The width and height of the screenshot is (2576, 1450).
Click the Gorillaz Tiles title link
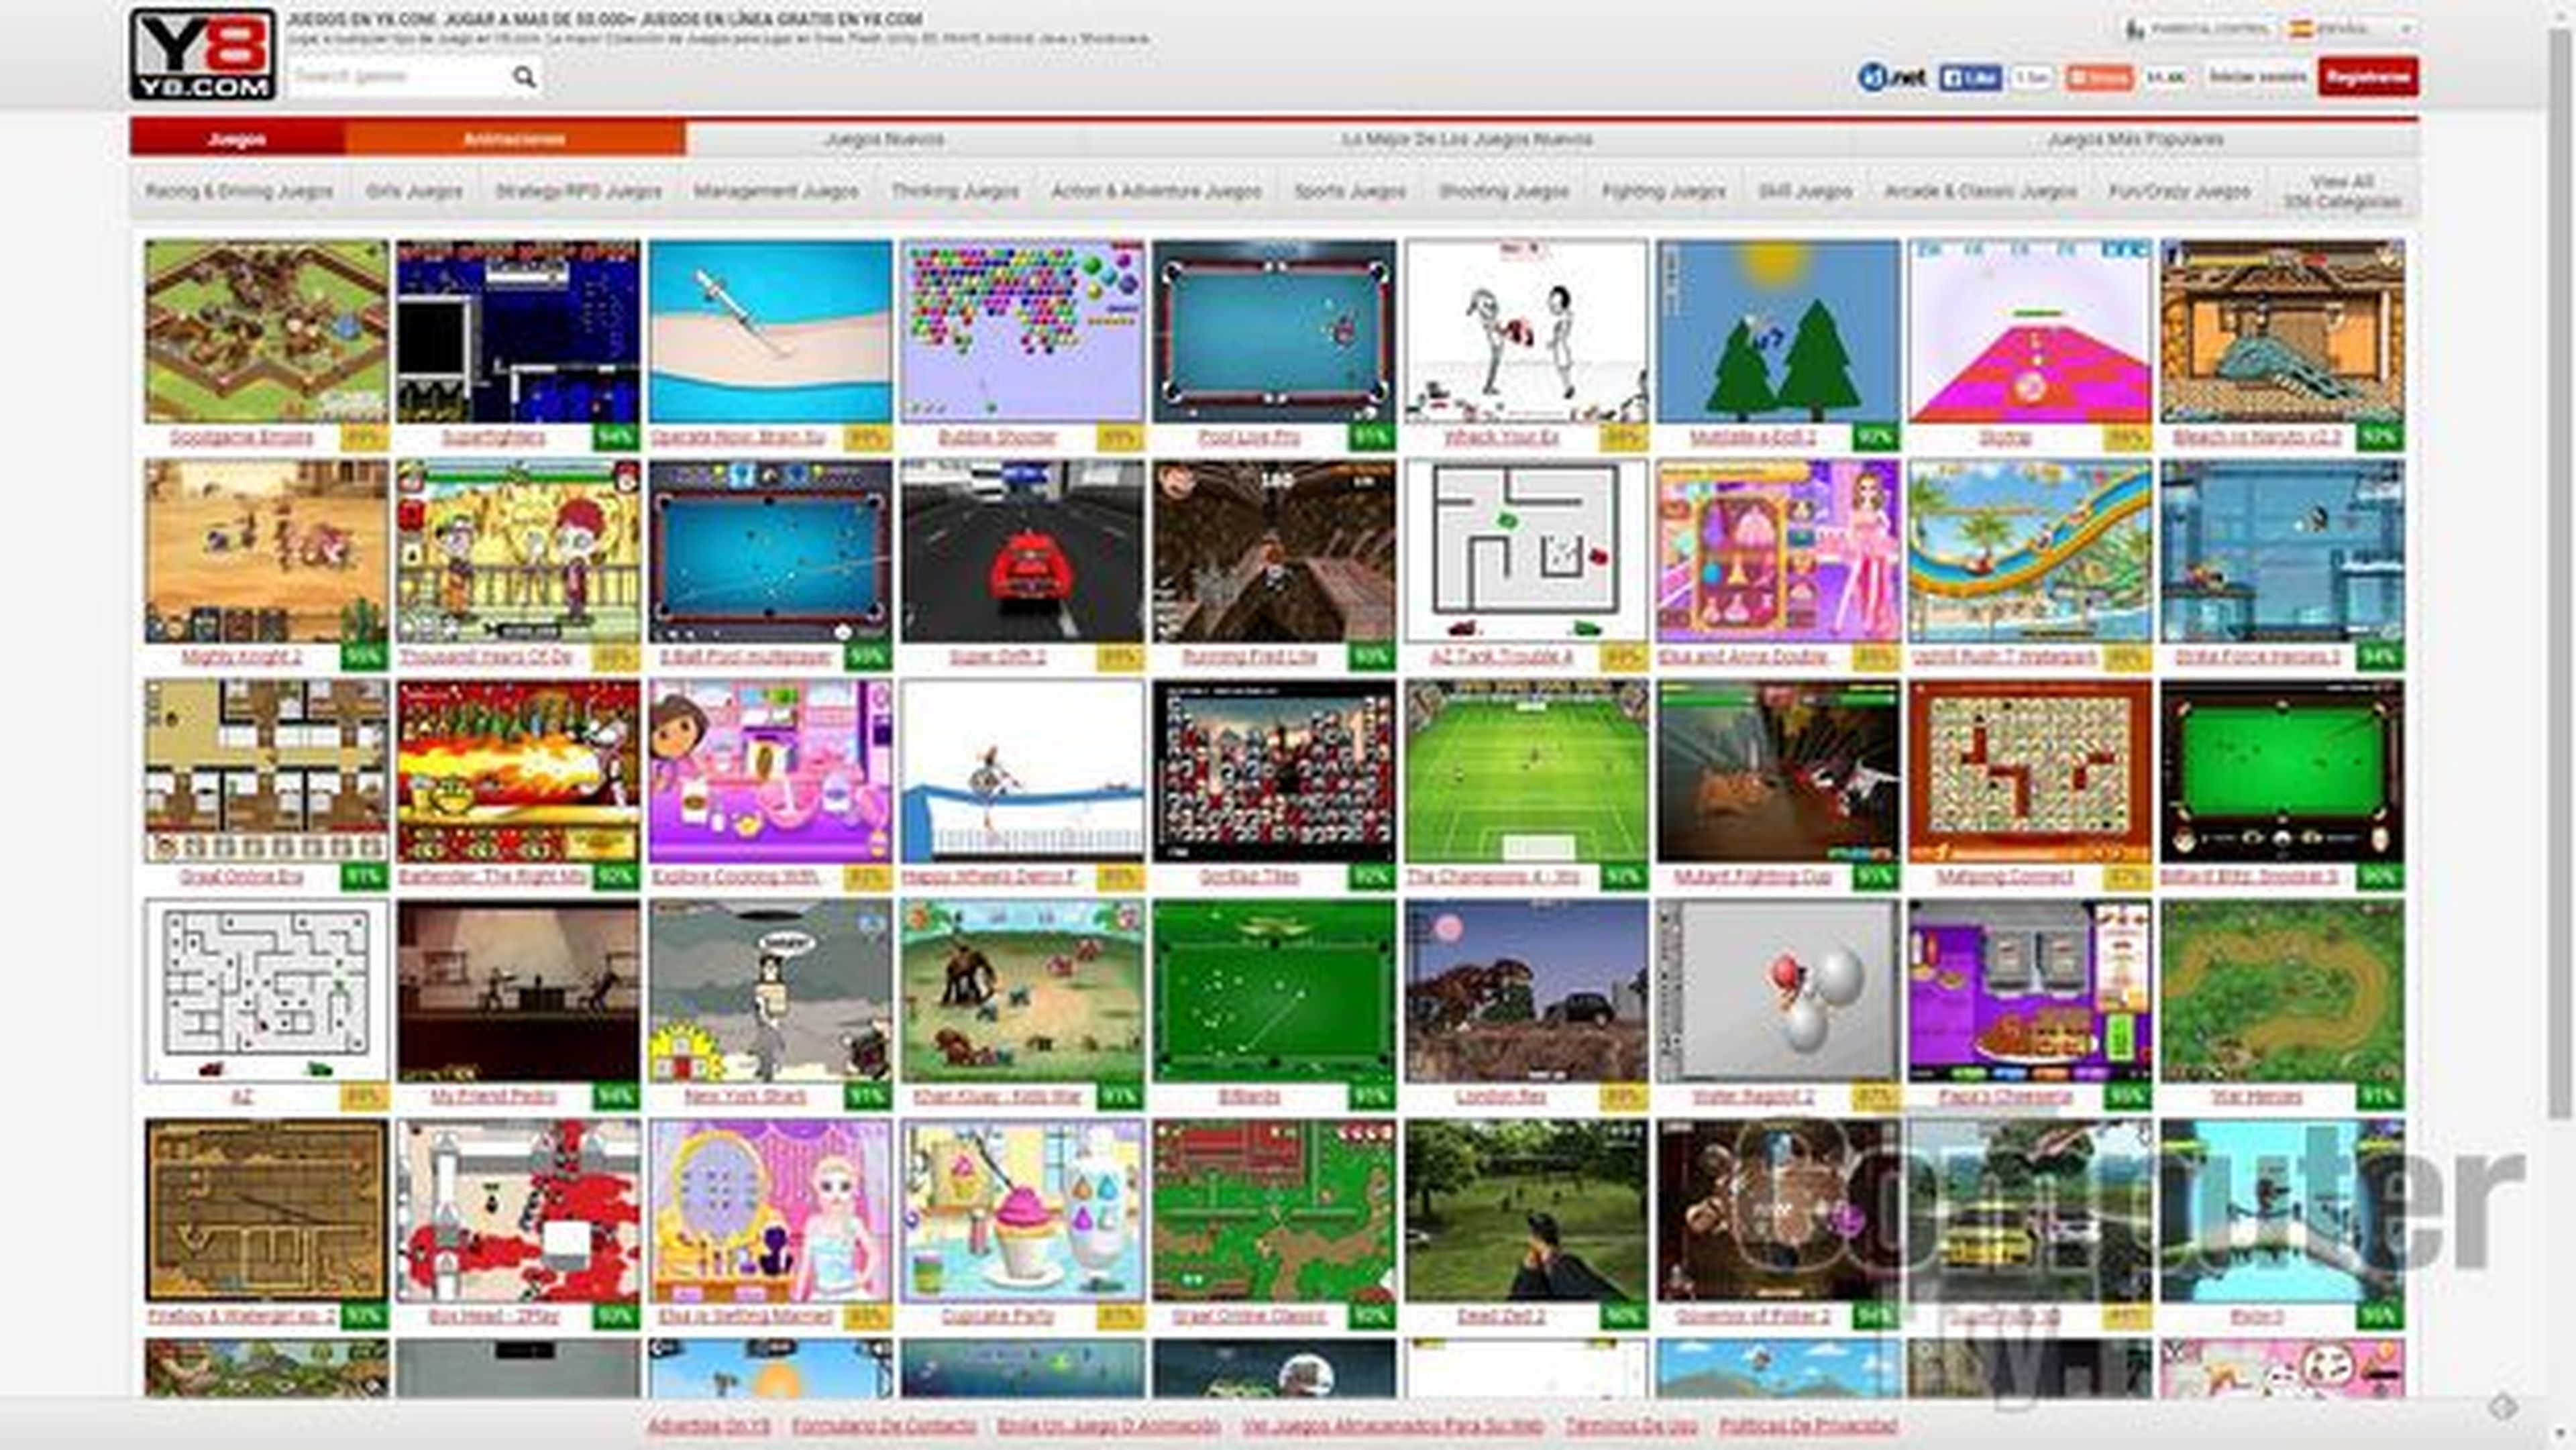pyautogui.click(x=1249, y=877)
